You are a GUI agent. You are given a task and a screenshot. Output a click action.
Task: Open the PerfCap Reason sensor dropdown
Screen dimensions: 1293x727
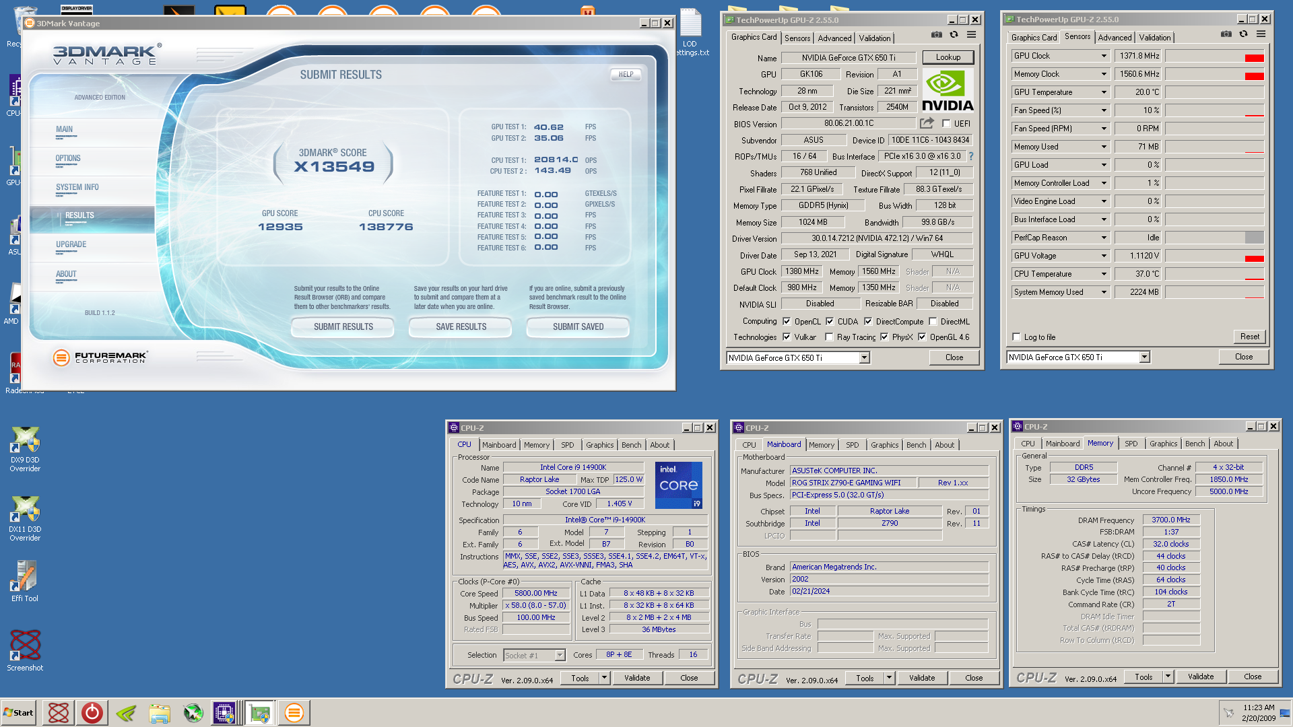point(1104,238)
